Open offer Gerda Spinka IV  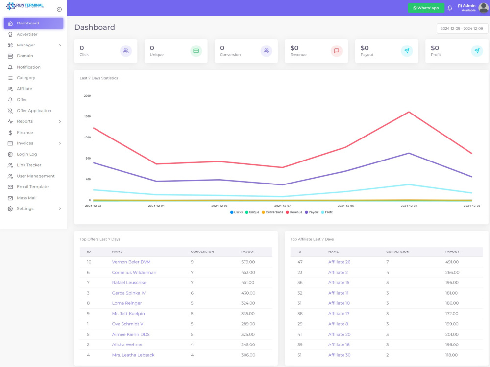pos(129,293)
